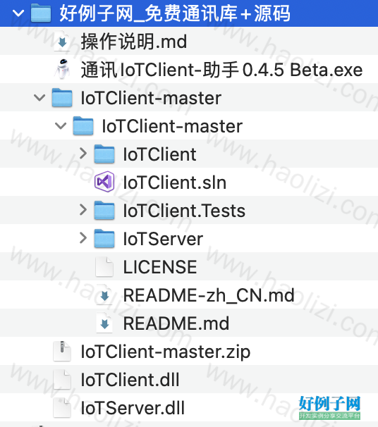Expand the IoTServer folder chevron

click(83, 238)
